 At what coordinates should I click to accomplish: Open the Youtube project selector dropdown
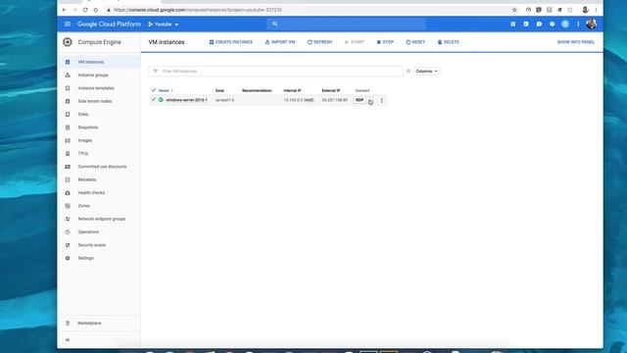[x=164, y=25]
